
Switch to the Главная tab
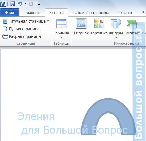point(32,13)
